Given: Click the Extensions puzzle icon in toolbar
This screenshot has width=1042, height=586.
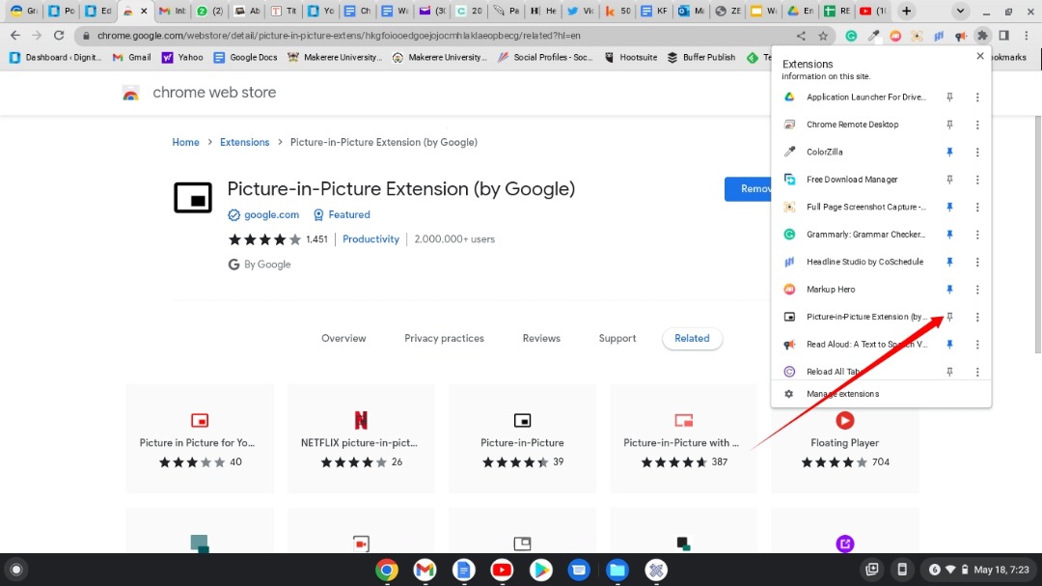Looking at the screenshot, I should [x=982, y=36].
